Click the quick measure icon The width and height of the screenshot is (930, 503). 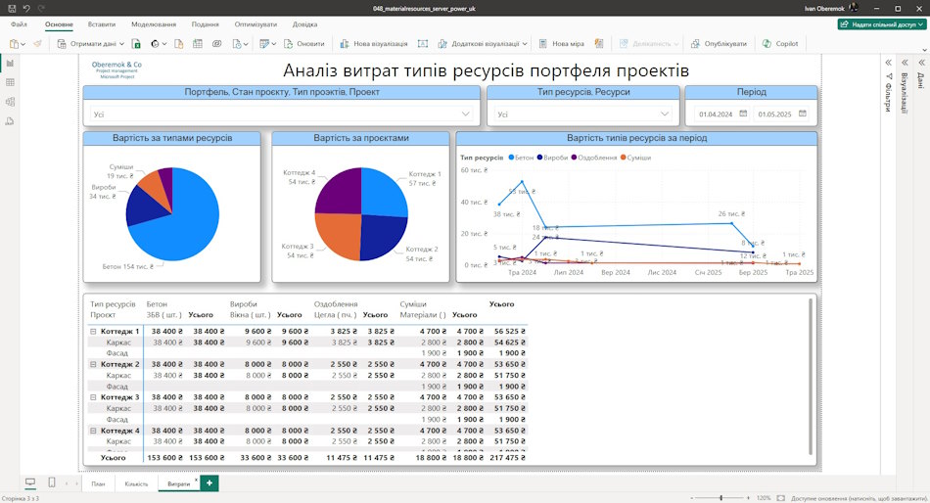[x=599, y=44]
